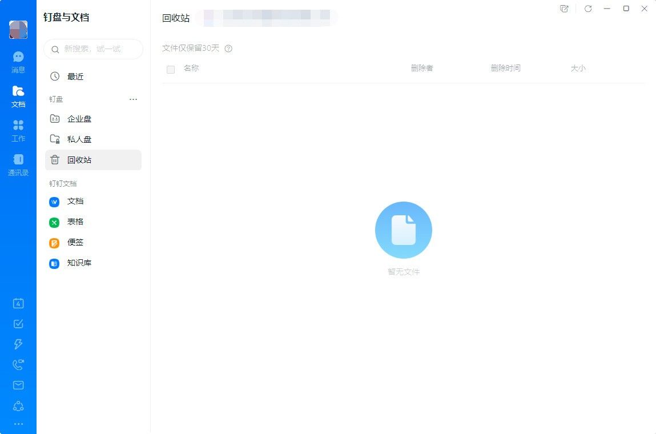The height and width of the screenshot is (434, 656).
Task: Click the search box labeled 新搜索
Action: [x=92, y=49]
